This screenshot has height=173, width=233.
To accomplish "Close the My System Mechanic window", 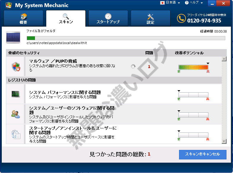I will (x=223, y=3).
